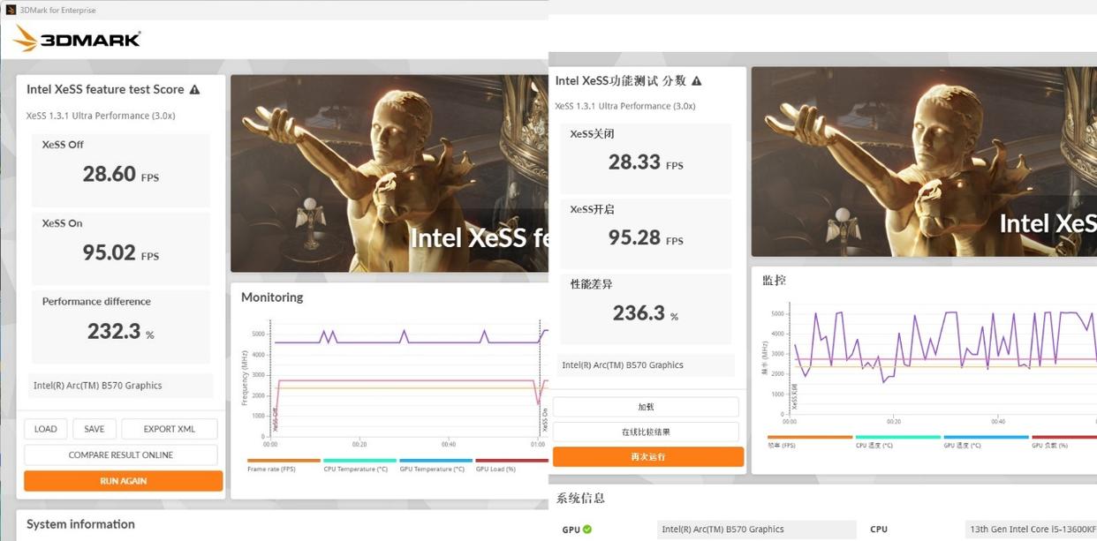Click the SAVE button
The height and width of the screenshot is (541, 1097).
pos(95,429)
